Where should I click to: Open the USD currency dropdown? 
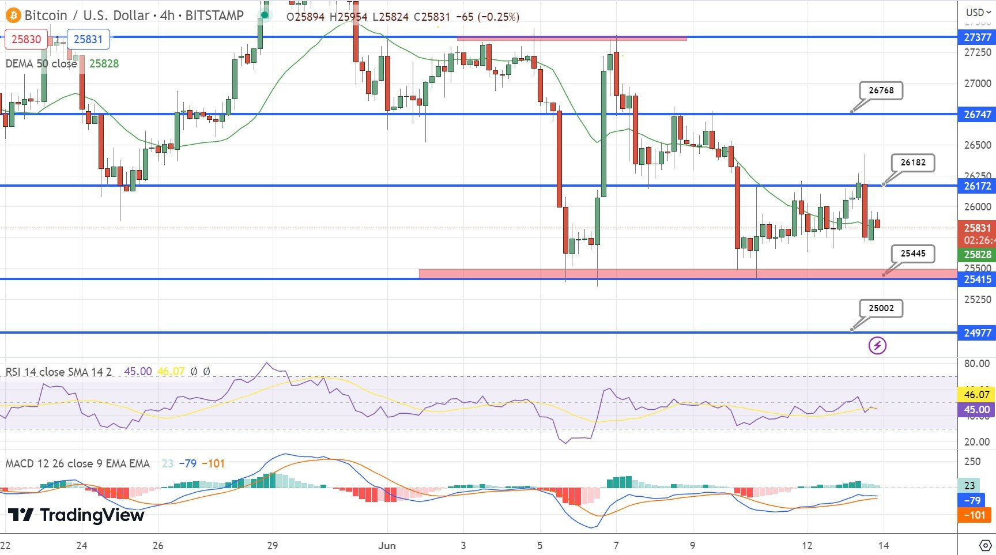coord(978,12)
